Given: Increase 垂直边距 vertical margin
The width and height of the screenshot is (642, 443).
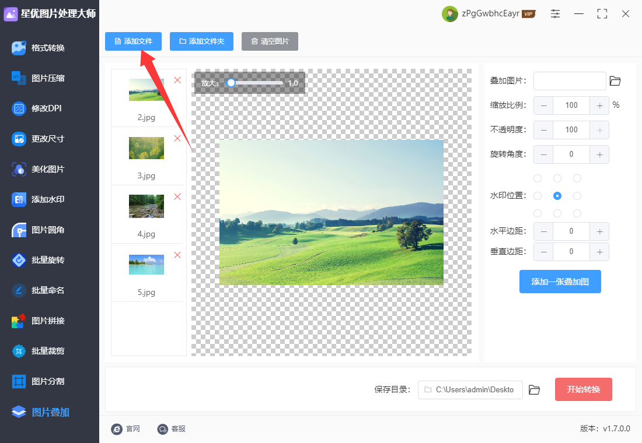Looking at the screenshot, I should [599, 252].
